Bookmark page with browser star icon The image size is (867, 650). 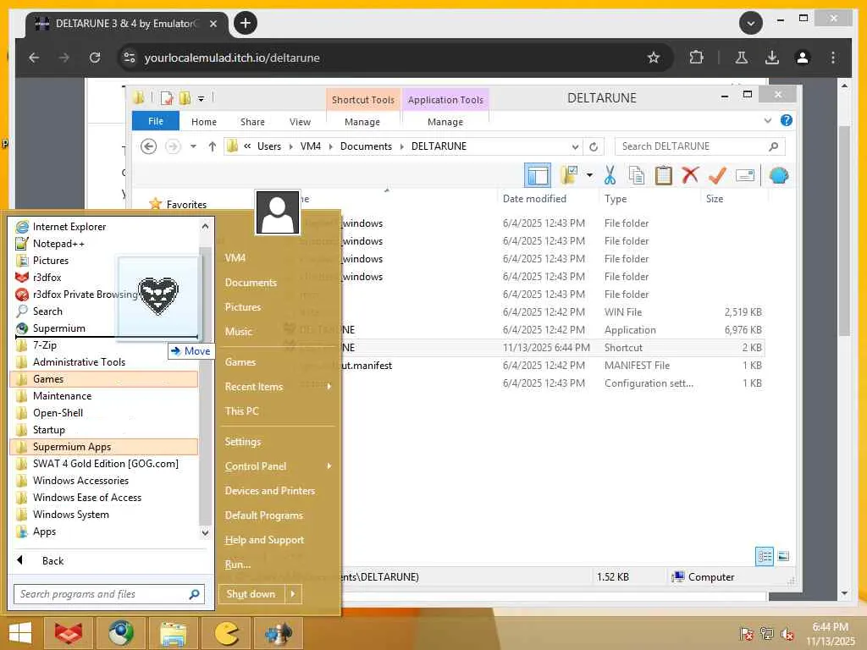[654, 58]
